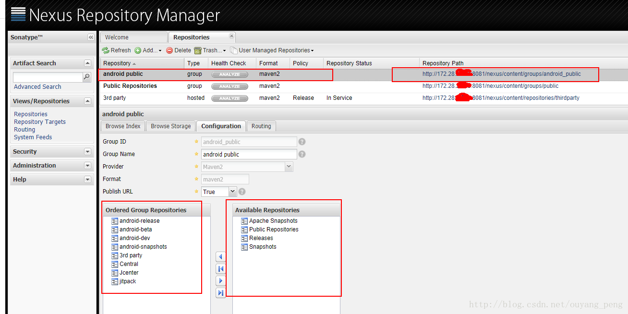Open User Managed Repositories filter dropdown

[272, 50]
